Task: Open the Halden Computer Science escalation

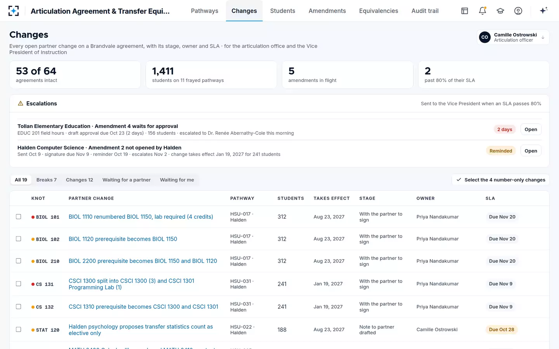Action: pos(531,151)
